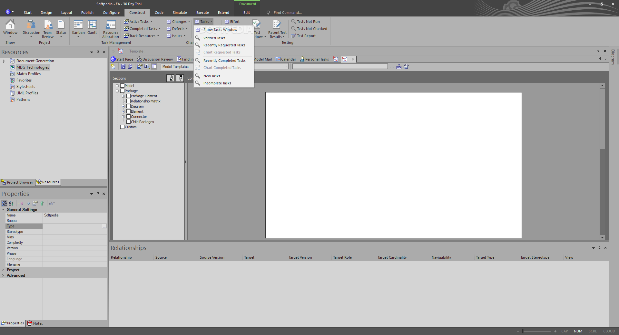This screenshot has width=619, height=335.
Task: Expand the Project properties group
Action: tap(3, 270)
